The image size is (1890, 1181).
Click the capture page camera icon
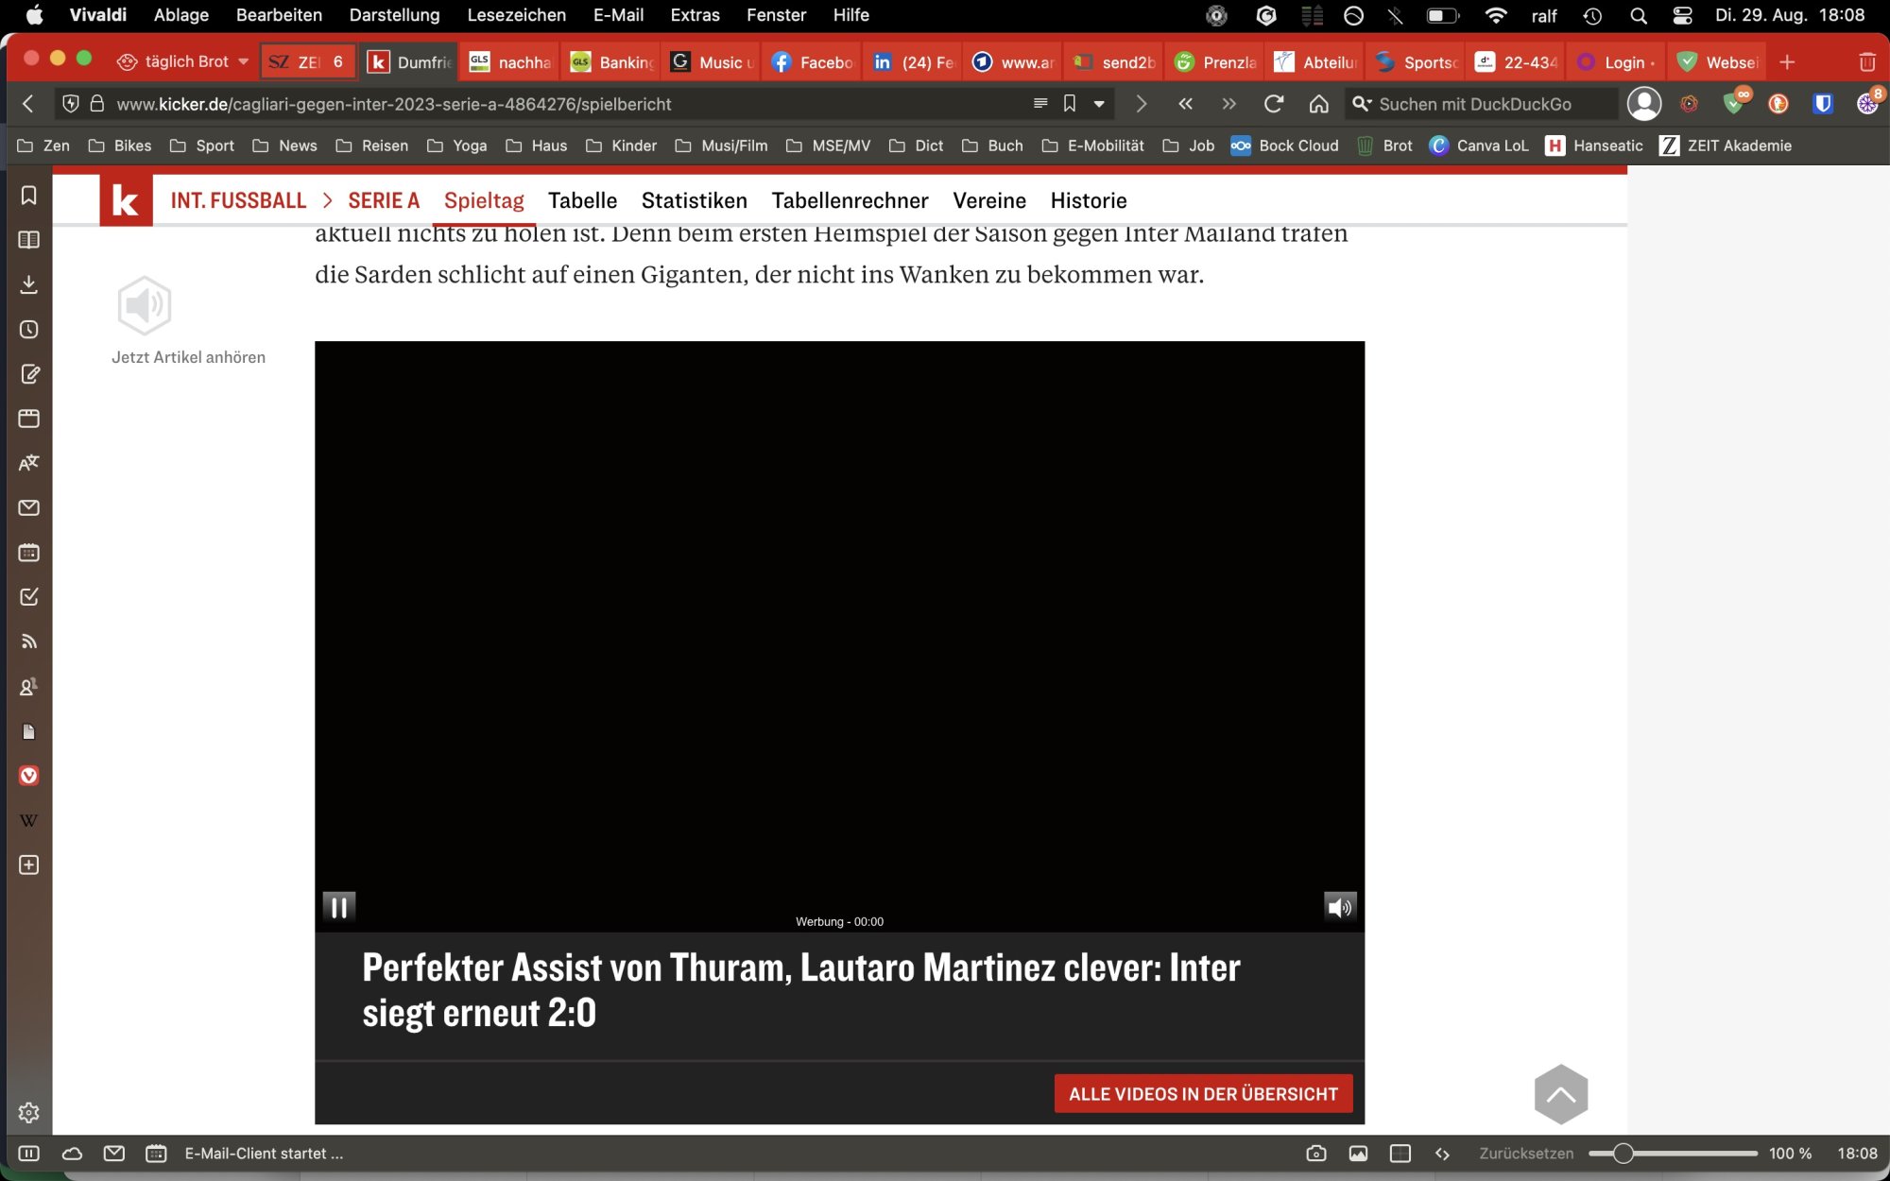(x=1315, y=1154)
